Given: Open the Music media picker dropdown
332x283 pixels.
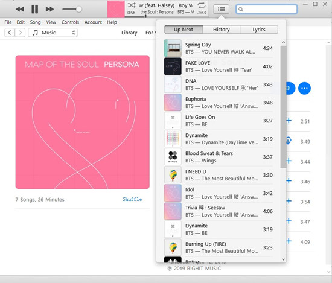Looking at the screenshot, I should (x=53, y=33).
